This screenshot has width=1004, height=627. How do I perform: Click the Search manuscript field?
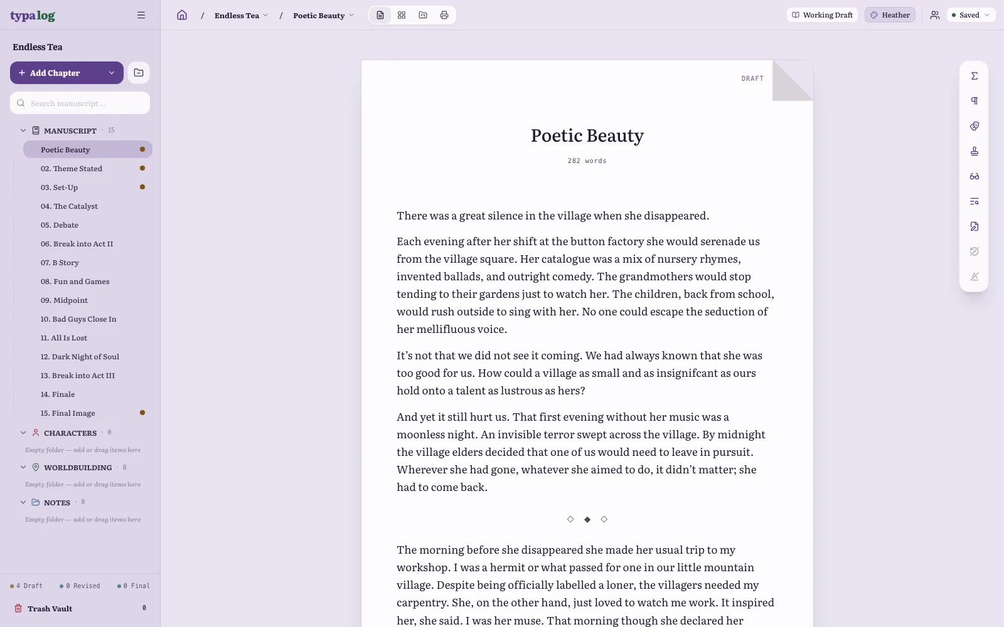(x=80, y=103)
